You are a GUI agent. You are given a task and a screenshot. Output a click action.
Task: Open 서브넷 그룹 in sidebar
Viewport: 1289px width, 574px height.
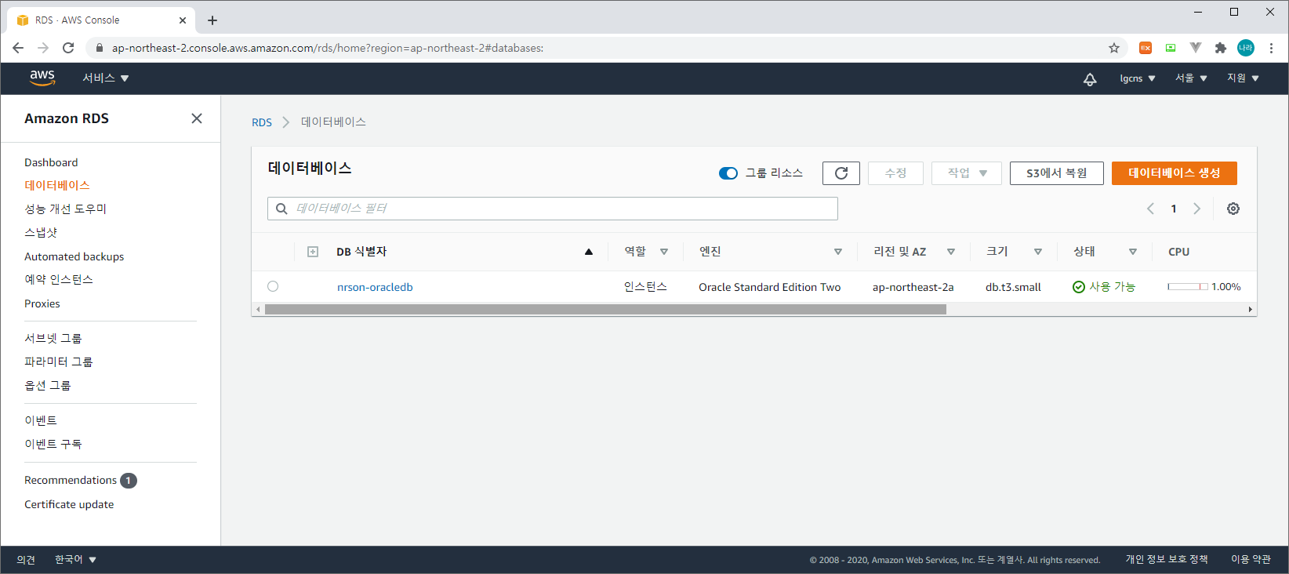click(53, 338)
